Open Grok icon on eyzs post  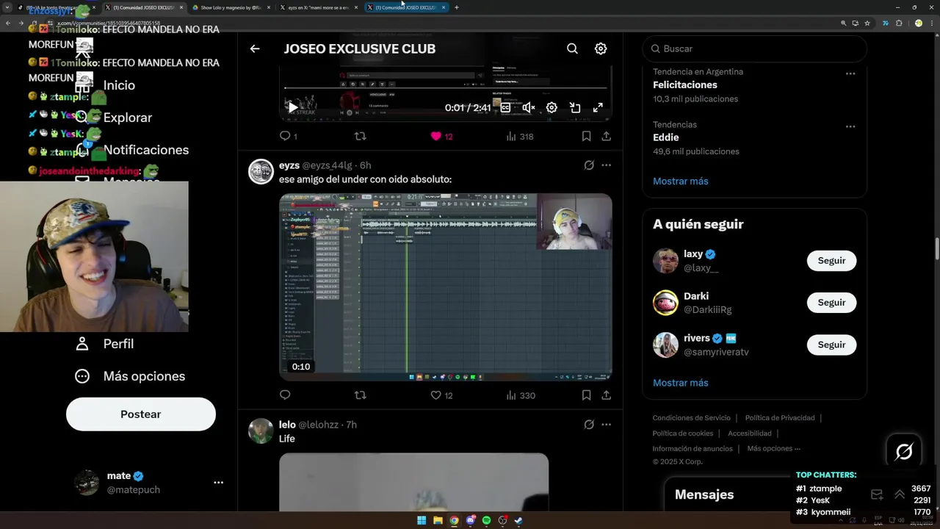click(x=589, y=165)
